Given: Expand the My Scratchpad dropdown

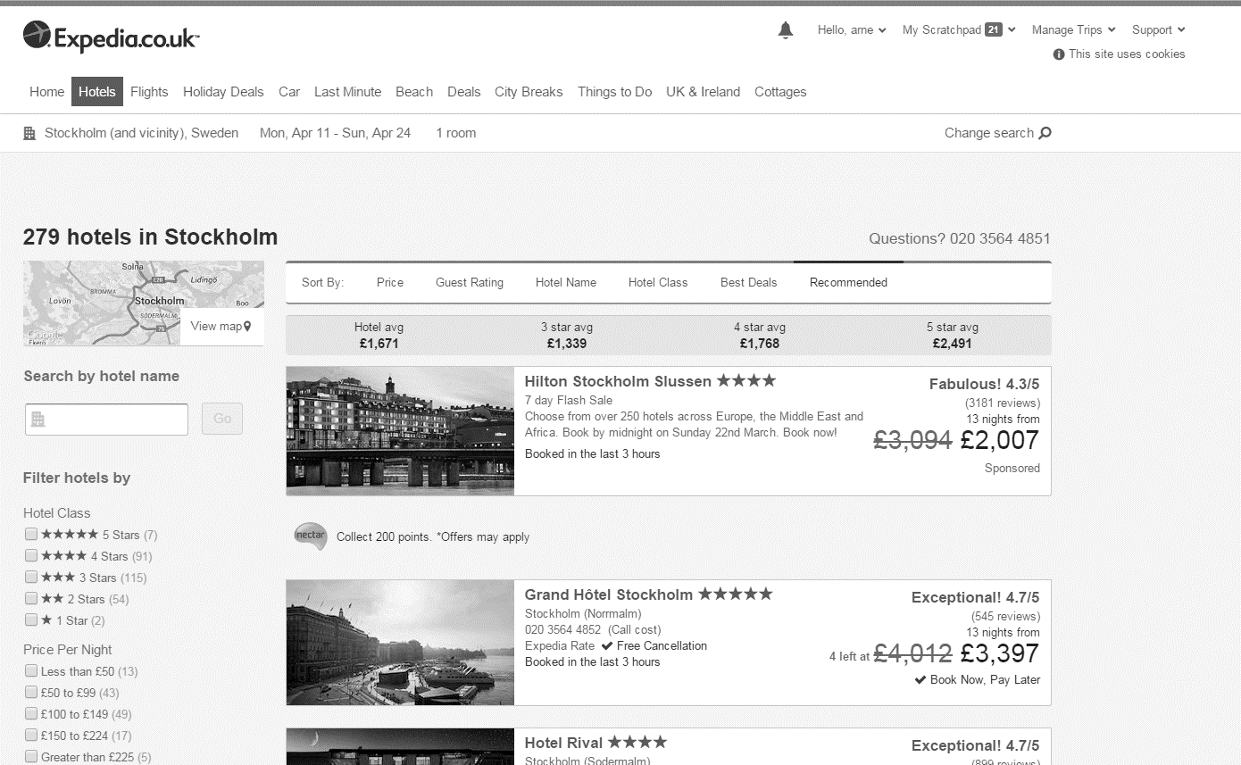Looking at the screenshot, I should pyautogui.click(x=959, y=29).
